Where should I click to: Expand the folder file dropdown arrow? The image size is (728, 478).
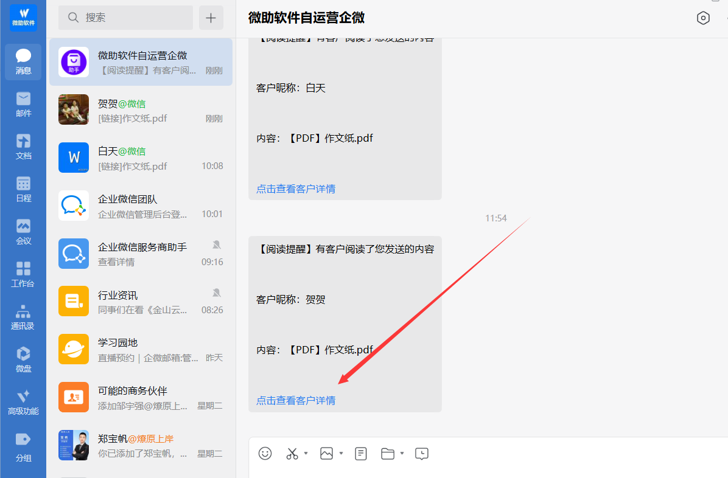click(x=402, y=453)
